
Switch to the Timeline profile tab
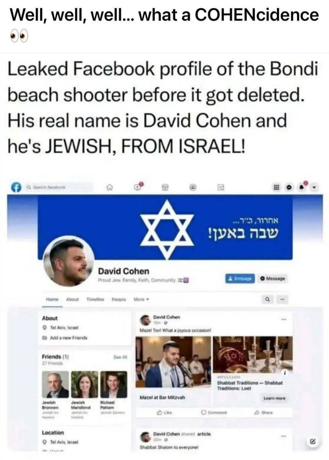[94, 299]
